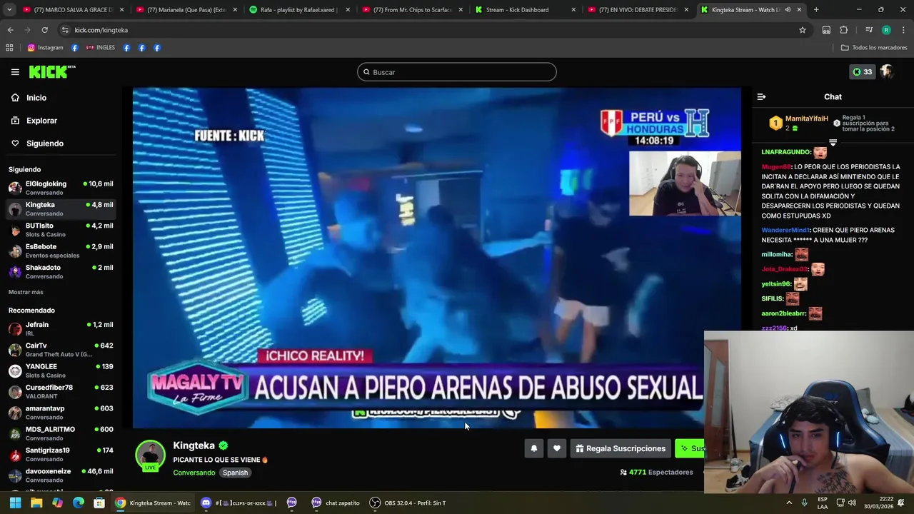The height and width of the screenshot is (514, 914).
Task: Click the kick.com/kingteka address bar
Action: 428,30
